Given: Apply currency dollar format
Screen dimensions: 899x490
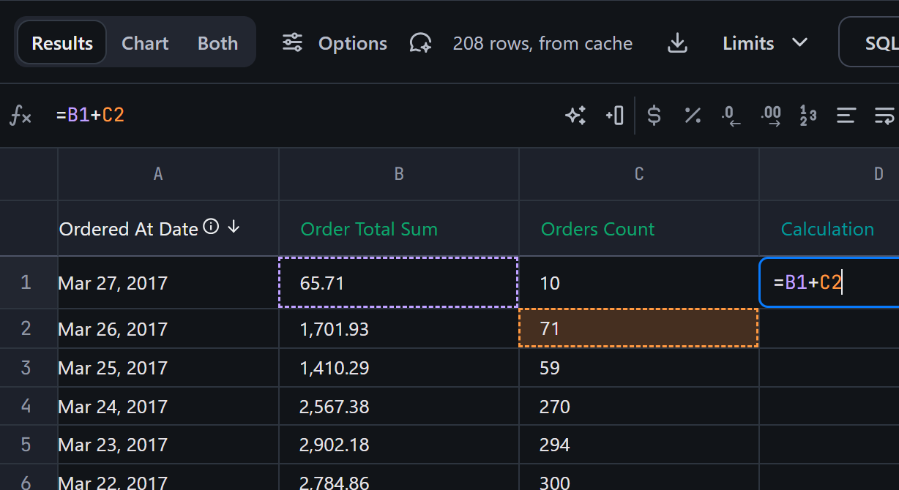Looking at the screenshot, I should 654,116.
